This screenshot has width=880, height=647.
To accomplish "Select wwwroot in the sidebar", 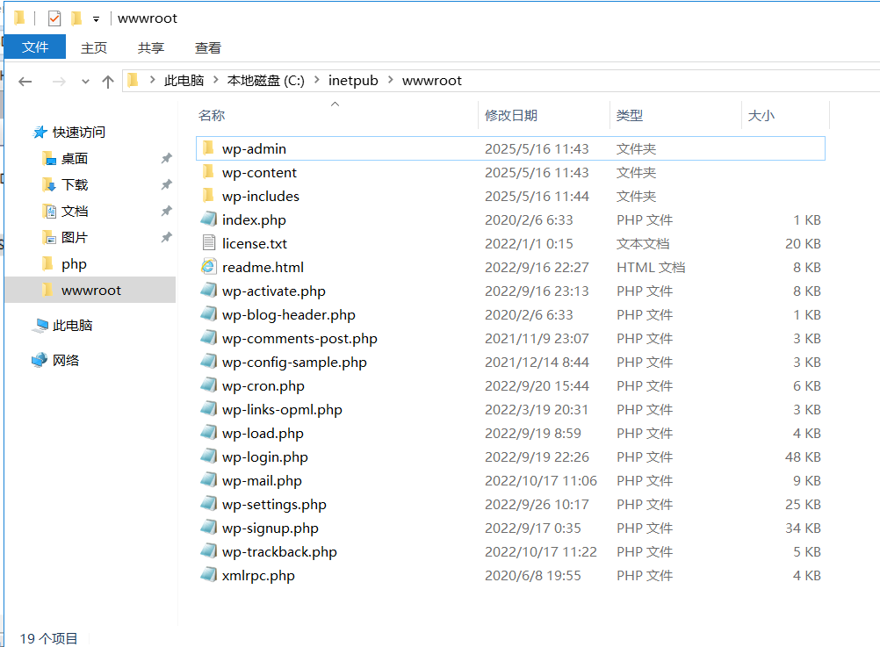I will pos(90,290).
